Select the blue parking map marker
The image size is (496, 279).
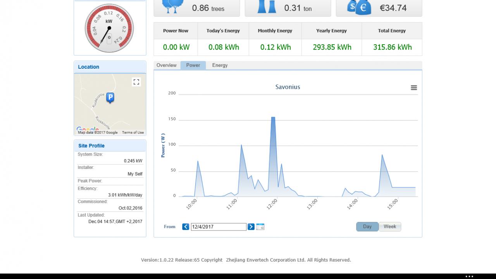coord(110,98)
